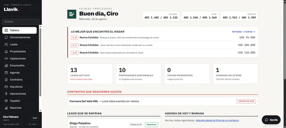Open the Contratos menu item

(x=20, y=80)
